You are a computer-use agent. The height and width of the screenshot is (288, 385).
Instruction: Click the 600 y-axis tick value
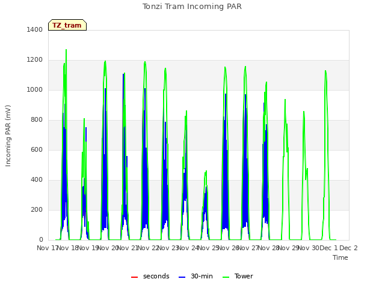pyautogui.click(x=37, y=149)
